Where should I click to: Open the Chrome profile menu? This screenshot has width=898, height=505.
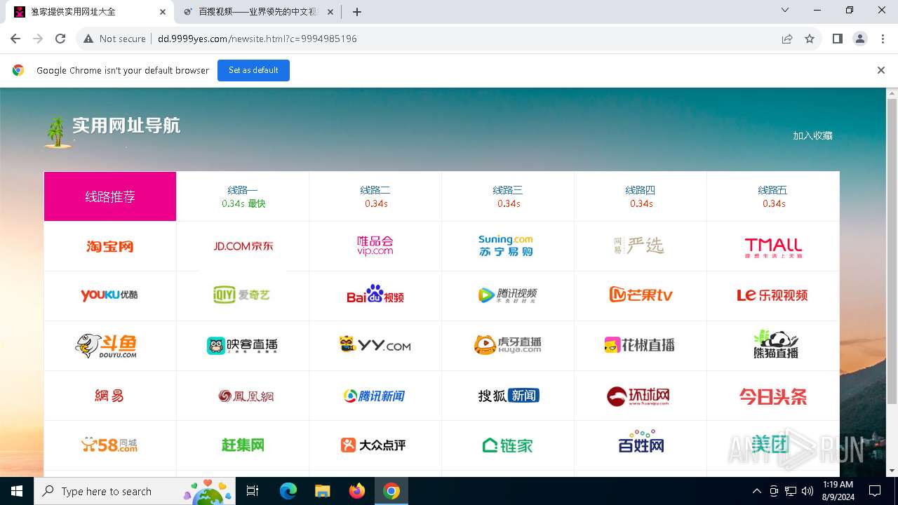pyautogui.click(x=860, y=39)
